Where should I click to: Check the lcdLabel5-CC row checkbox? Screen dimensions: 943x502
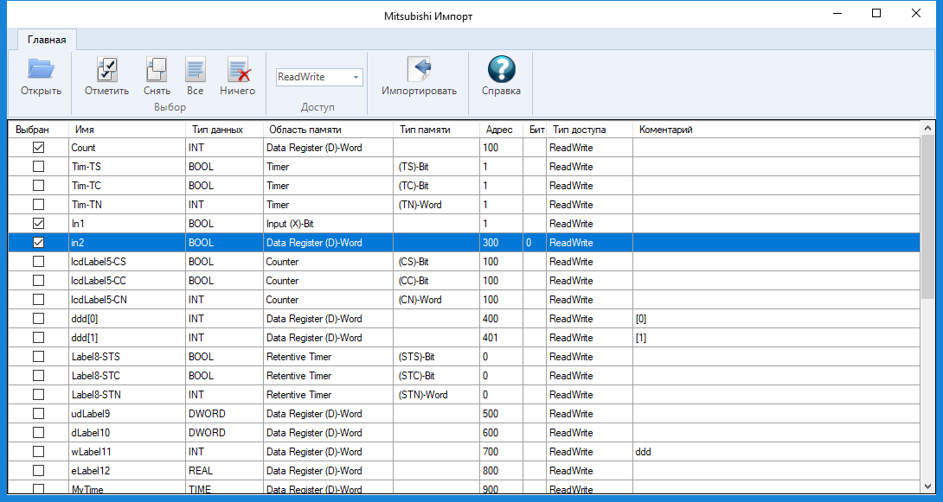38,281
